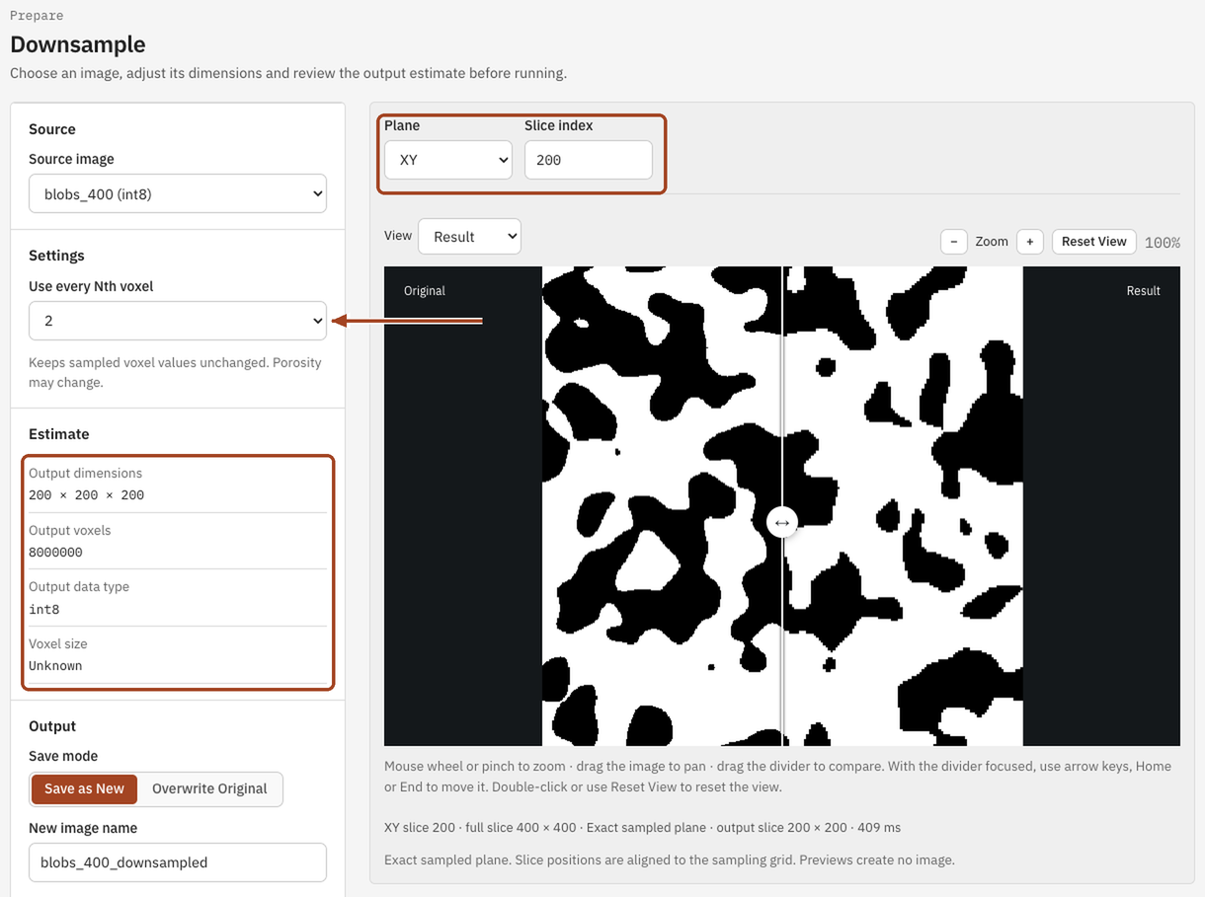Click the Output data type value int8

click(44, 610)
